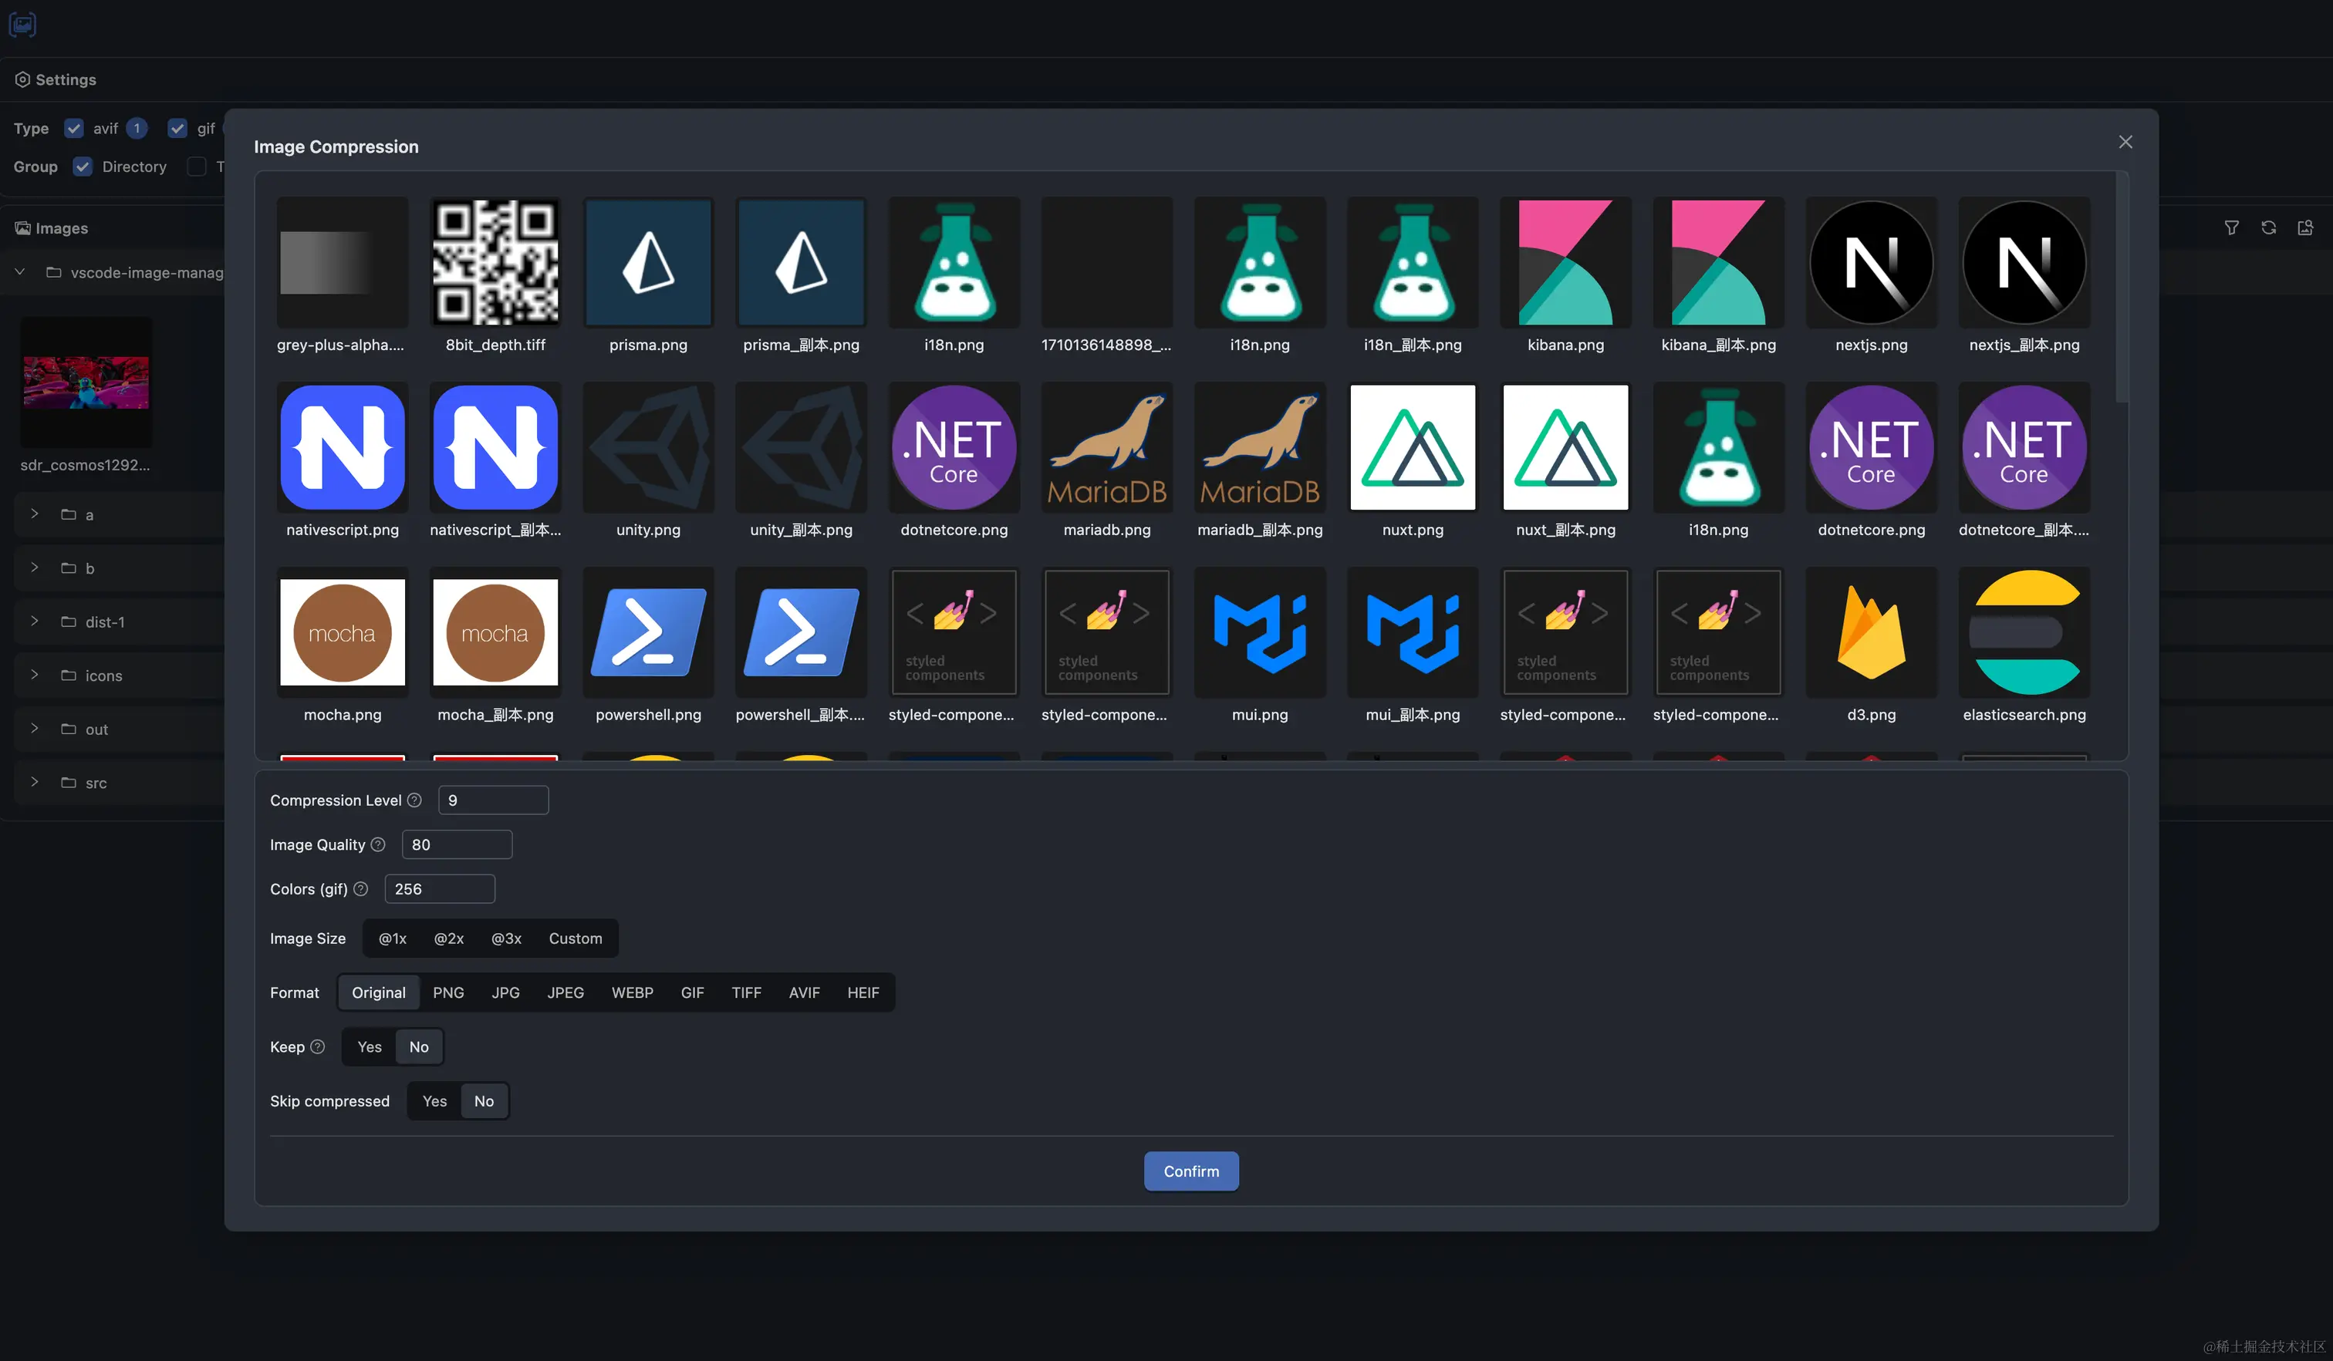Screen dimensions: 2333x1361
Task: Click the Keep option help icon
Action: click(x=318, y=1047)
